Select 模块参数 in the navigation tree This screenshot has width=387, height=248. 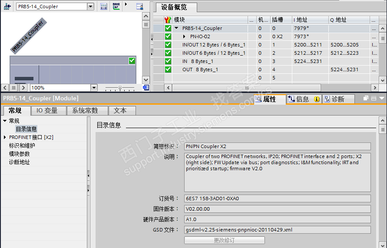point(19,154)
